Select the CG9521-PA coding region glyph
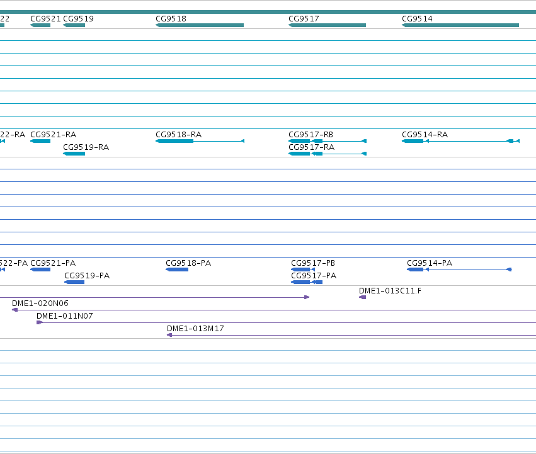 (40, 270)
